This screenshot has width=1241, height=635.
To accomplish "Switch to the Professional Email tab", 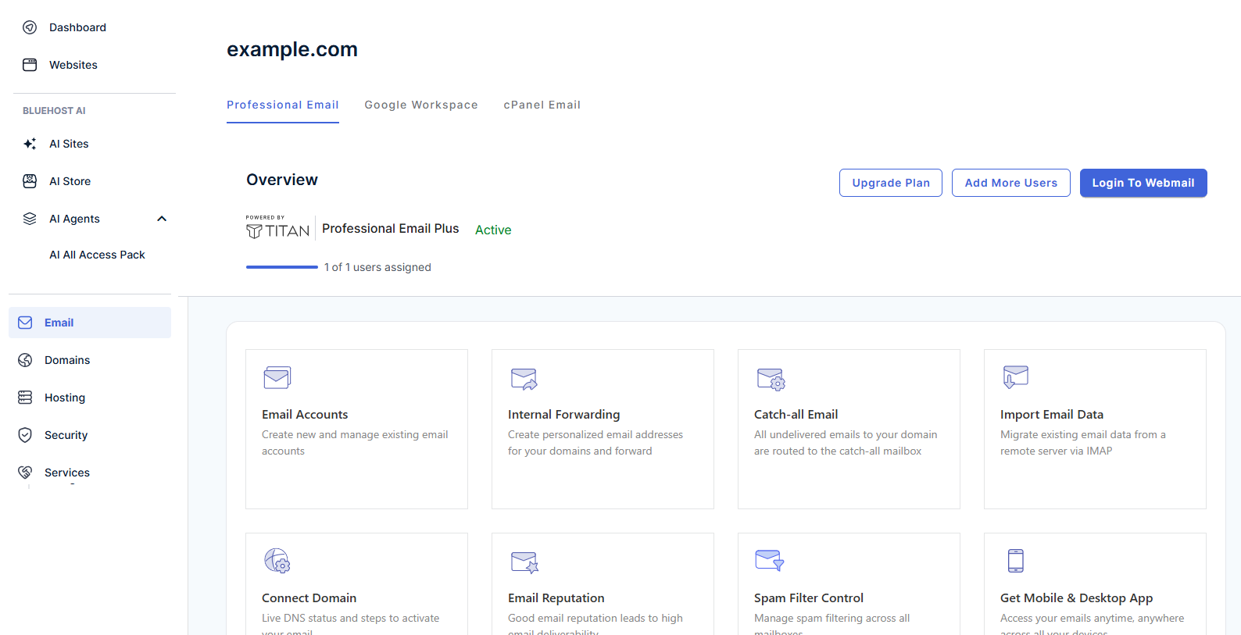I will click(x=283, y=105).
